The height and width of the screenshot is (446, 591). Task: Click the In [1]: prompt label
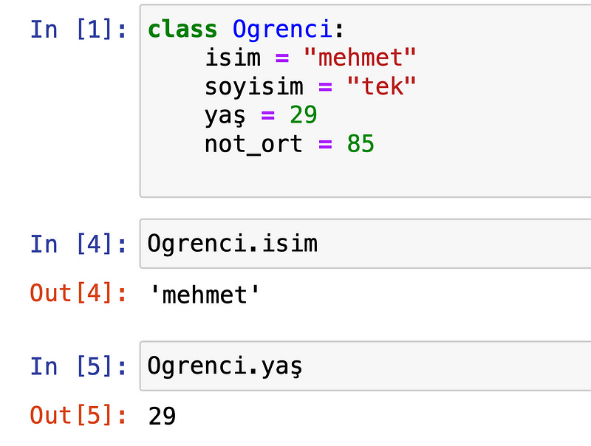(x=78, y=30)
